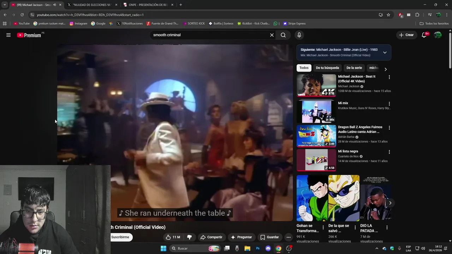Viewport: 452px width, 254px height.
Task: Open options for Dragon Ball Z Angeles Fuimos
Action: click(x=389, y=128)
